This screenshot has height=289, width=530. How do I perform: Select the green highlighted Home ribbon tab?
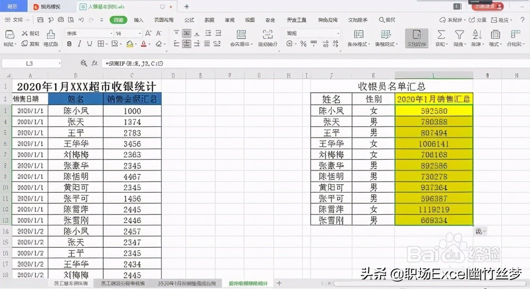[118, 20]
